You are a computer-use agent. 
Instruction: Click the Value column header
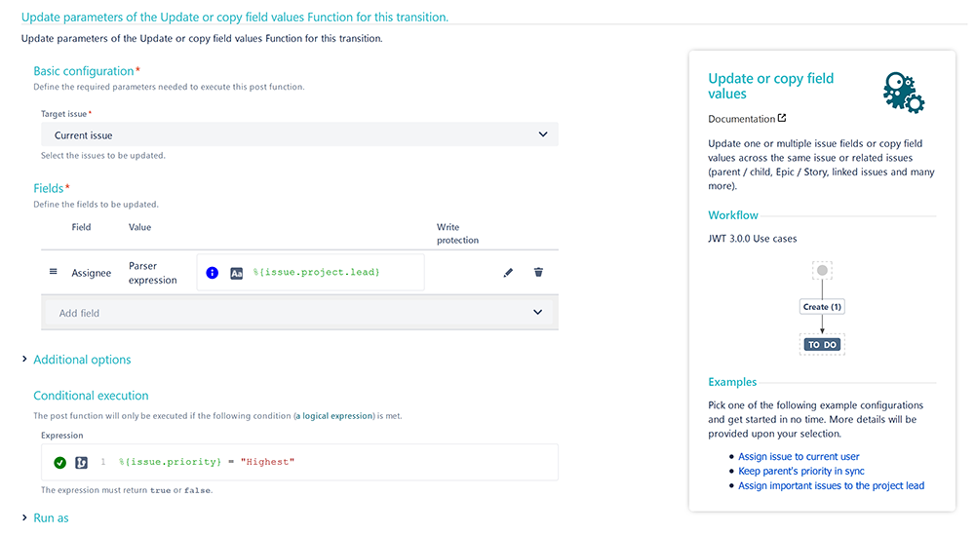pyautogui.click(x=139, y=227)
